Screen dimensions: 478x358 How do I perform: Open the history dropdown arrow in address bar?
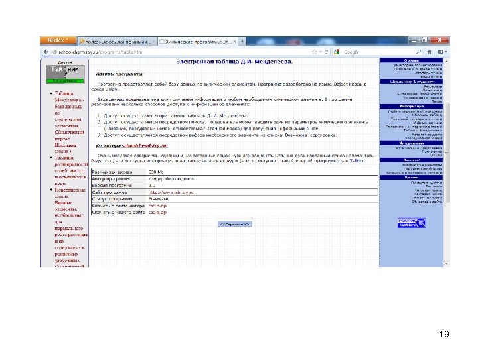321,52
